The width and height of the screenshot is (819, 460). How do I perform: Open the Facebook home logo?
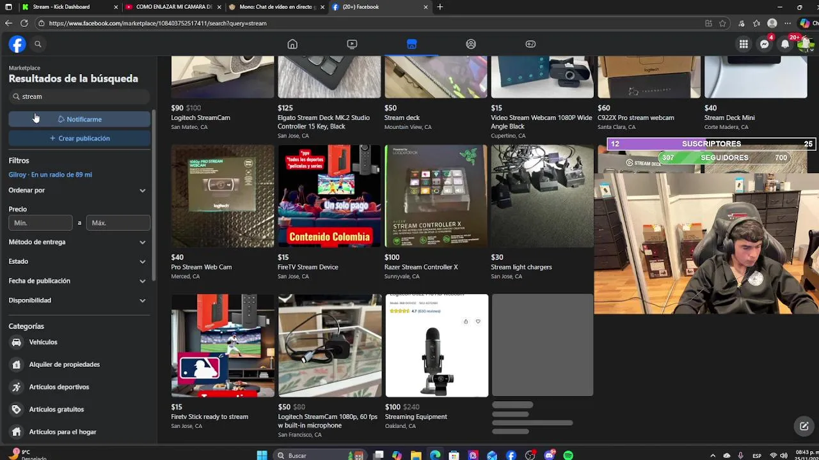(x=17, y=44)
